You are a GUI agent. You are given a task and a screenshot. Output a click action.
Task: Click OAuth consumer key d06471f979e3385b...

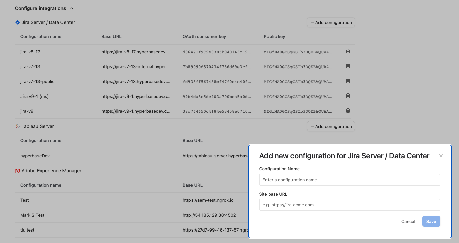[x=217, y=52]
